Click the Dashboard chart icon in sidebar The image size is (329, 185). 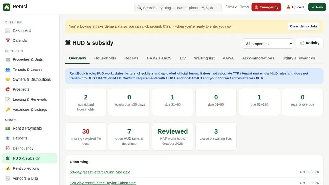point(8,30)
